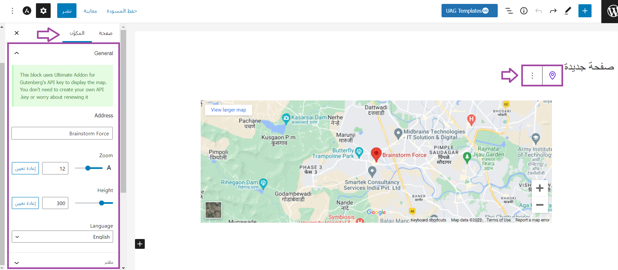Open block options three-dot menu
This screenshot has width=618, height=270.
pos(532,75)
